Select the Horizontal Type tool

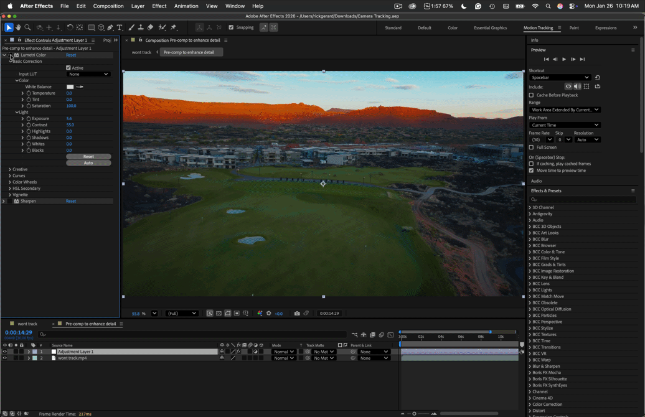tap(120, 27)
